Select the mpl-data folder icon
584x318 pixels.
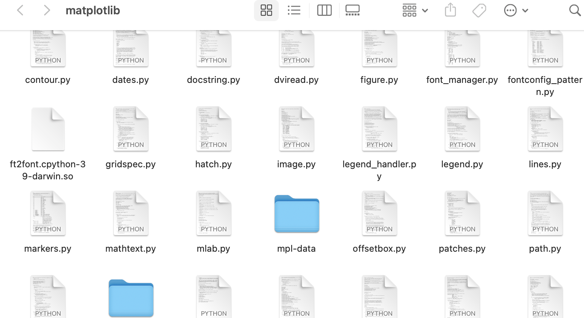(297, 214)
